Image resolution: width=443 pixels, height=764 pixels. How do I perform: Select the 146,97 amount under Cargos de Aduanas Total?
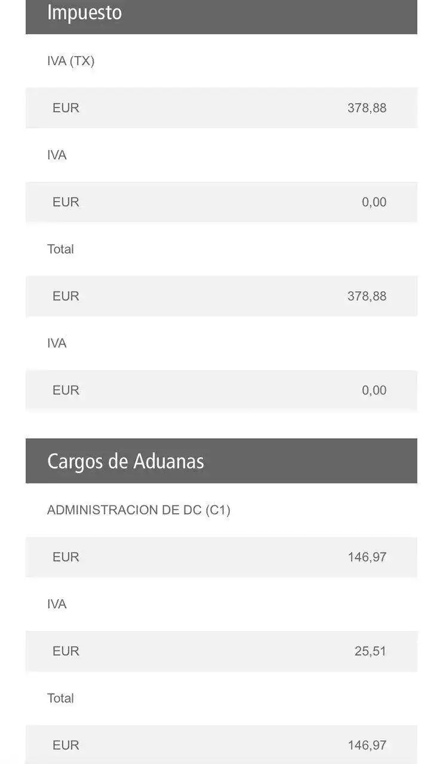tap(367, 745)
